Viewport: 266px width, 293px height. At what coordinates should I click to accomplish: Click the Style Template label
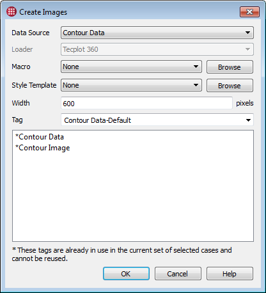[34, 85]
